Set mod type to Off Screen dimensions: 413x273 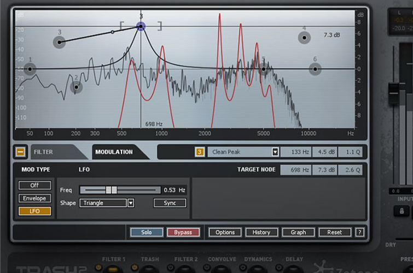point(34,186)
